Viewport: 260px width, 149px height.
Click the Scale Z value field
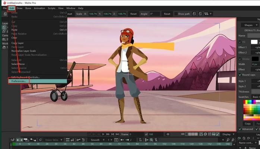click(x=122, y=14)
